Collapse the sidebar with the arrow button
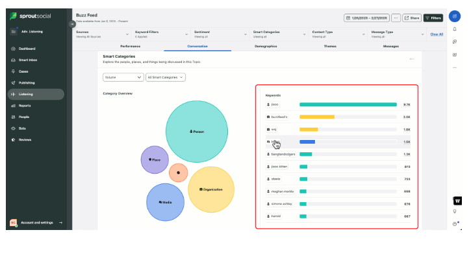The image size is (469, 254). 72,24
